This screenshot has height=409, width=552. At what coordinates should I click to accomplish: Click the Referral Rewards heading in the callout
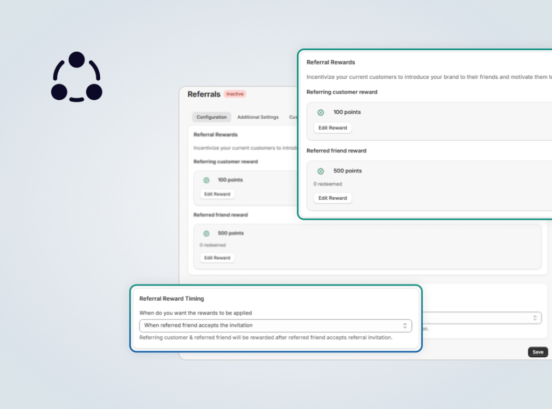pyautogui.click(x=330, y=63)
